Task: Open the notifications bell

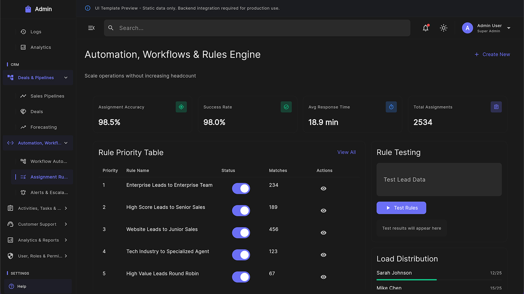Action: pos(426,28)
